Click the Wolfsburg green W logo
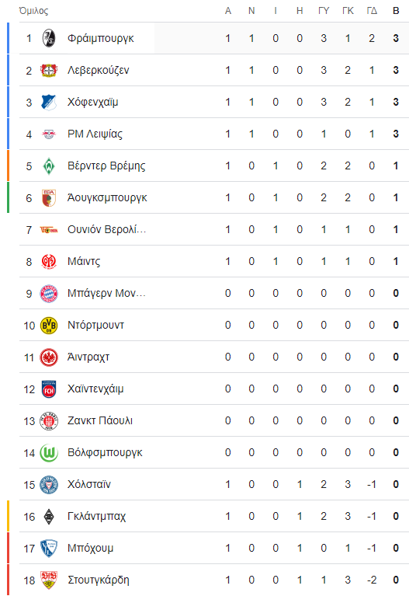Viewport: 409px width, 596px height. (x=49, y=453)
